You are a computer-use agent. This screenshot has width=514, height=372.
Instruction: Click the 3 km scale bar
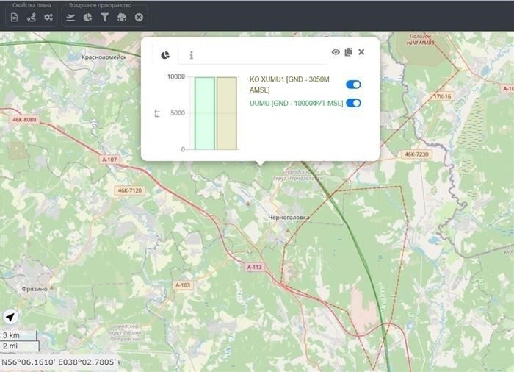[18, 335]
